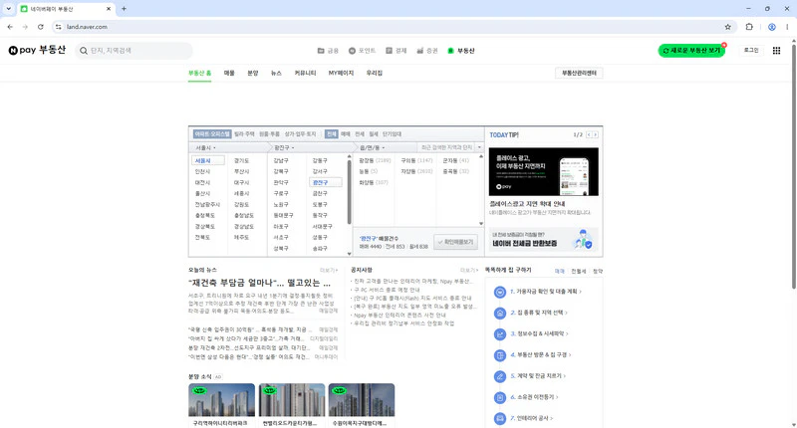Select 상가·업무·토지 property type

pyautogui.click(x=300, y=134)
